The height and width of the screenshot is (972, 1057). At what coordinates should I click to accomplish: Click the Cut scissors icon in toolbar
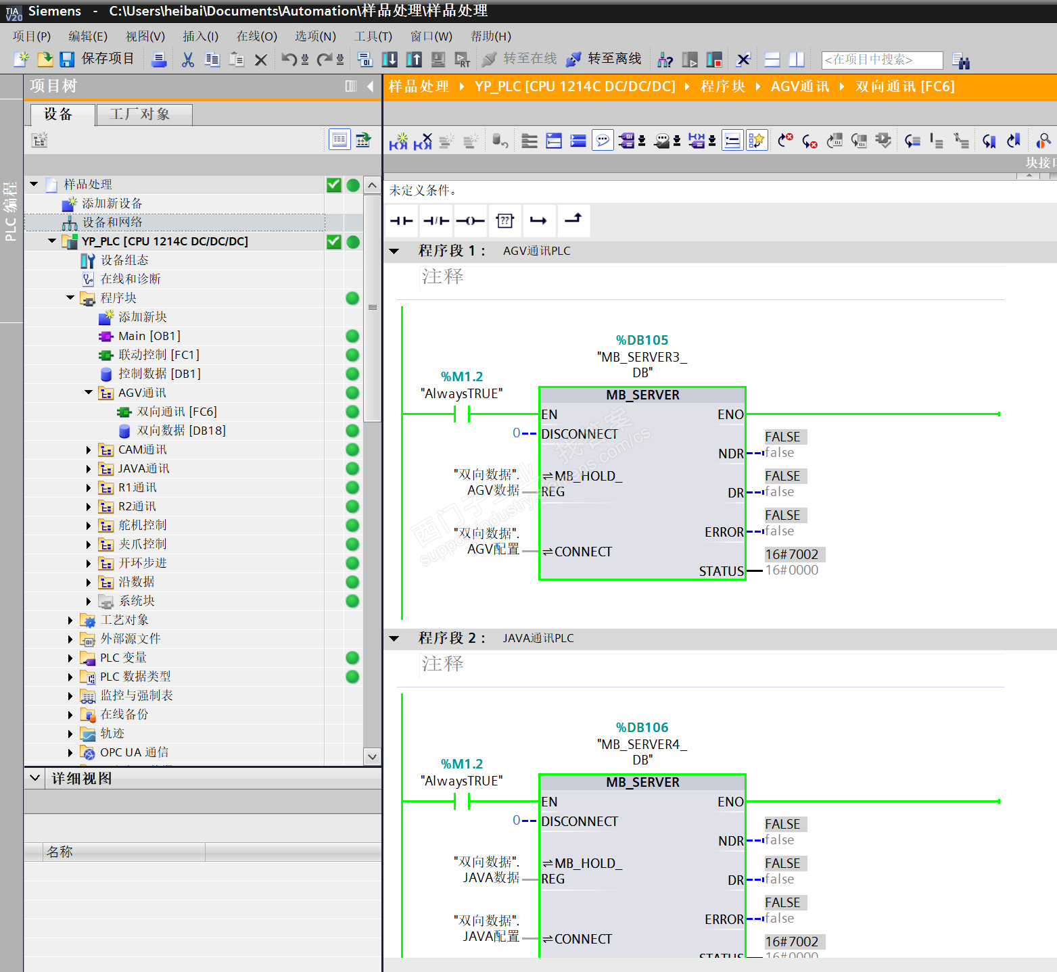tap(188, 60)
